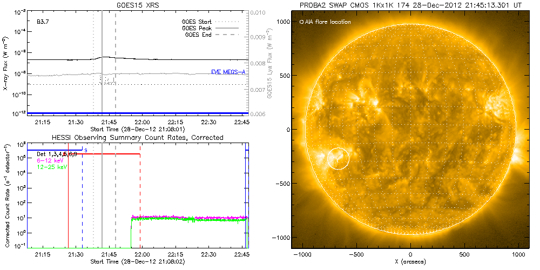The height and width of the screenshot is (270, 540).
Task: Click the 22:00 tick under the GOES plot
Action: (x=142, y=123)
